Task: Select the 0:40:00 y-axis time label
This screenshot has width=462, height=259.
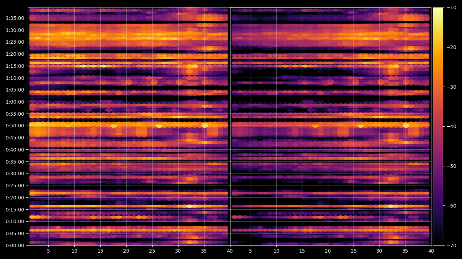Action: (15, 150)
